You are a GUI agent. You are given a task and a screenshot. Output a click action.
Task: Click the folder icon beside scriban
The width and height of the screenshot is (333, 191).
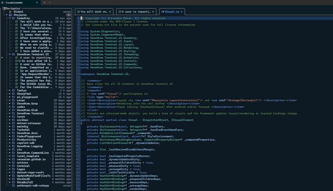pos(14,120)
